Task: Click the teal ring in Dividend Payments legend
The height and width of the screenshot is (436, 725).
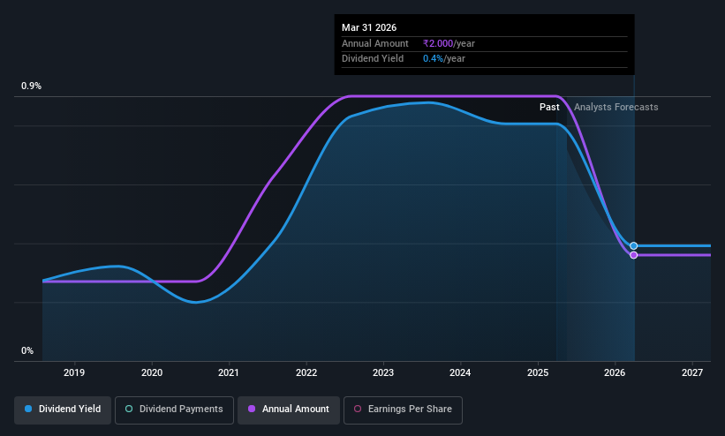Action: (x=129, y=409)
